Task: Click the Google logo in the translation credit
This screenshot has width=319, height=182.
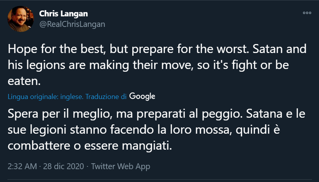Action: (142, 96)
